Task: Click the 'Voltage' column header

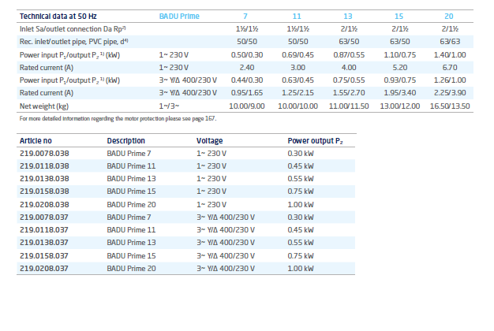Action: pyautogui.click(x=209, y=140)
